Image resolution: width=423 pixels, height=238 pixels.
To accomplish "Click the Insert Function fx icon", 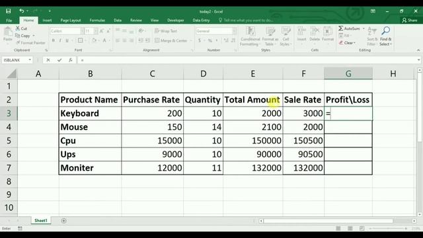I will click(71, 60).
